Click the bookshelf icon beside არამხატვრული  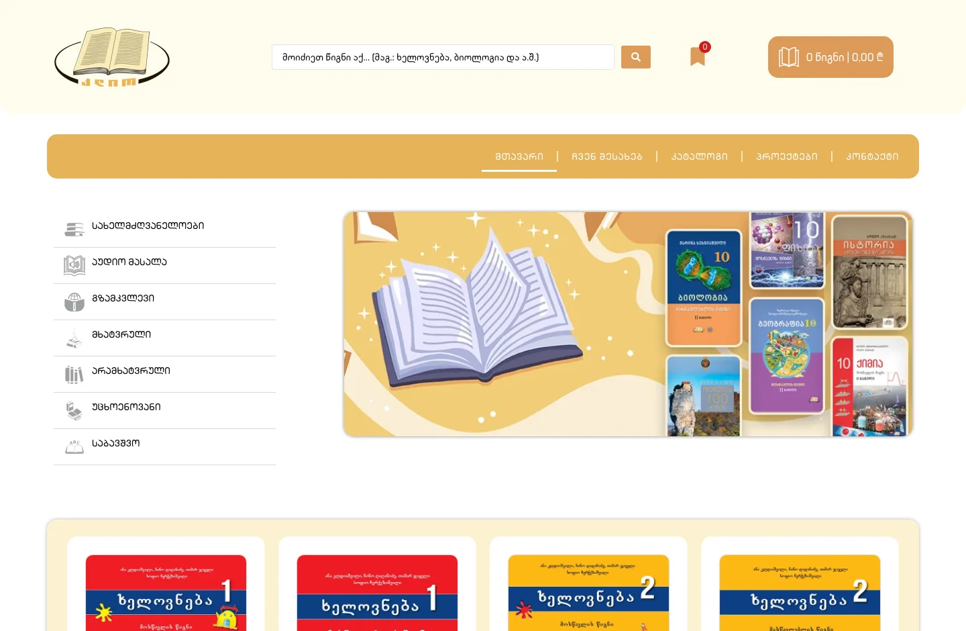click(74, 375)
